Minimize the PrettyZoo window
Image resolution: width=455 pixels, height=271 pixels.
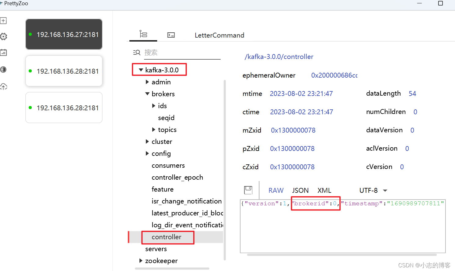point(419,3)
